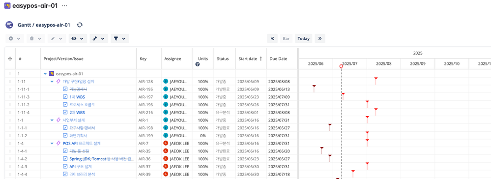Click the assignee avatar in AIR-128 row
This screenshot has height=179, width=491.
coord(166,82)
